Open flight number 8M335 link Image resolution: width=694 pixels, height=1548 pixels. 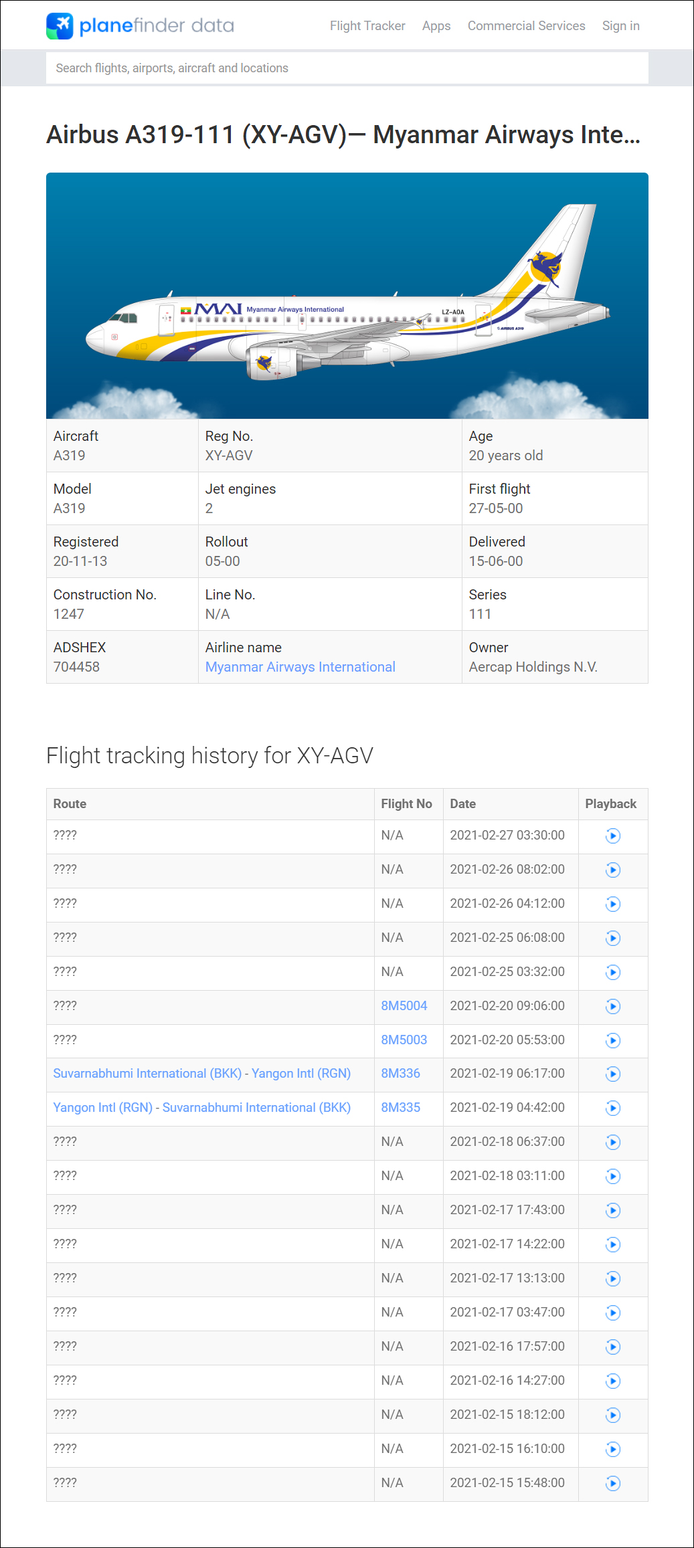pyautogui.click(x=401, y=1107)
